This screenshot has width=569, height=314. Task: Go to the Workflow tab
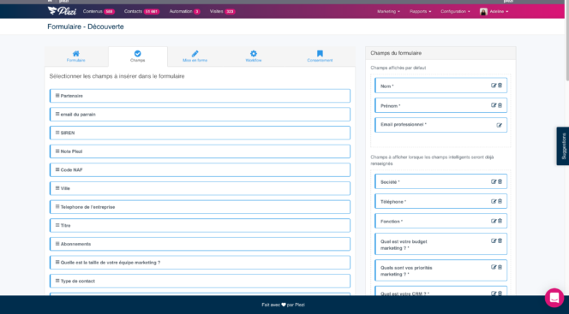[254, 56]
